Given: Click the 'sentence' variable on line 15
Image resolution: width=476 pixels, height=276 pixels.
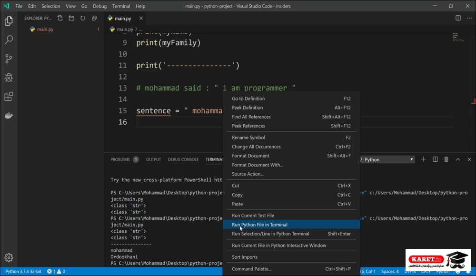Looking at the screenshot, I should coord(154,111).
